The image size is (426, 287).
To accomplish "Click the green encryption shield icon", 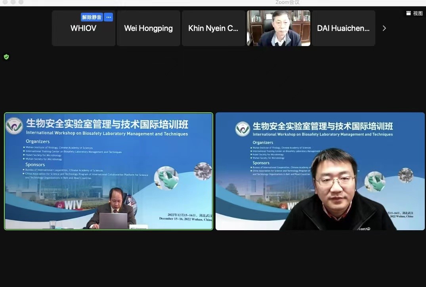I will coord(6,57).
